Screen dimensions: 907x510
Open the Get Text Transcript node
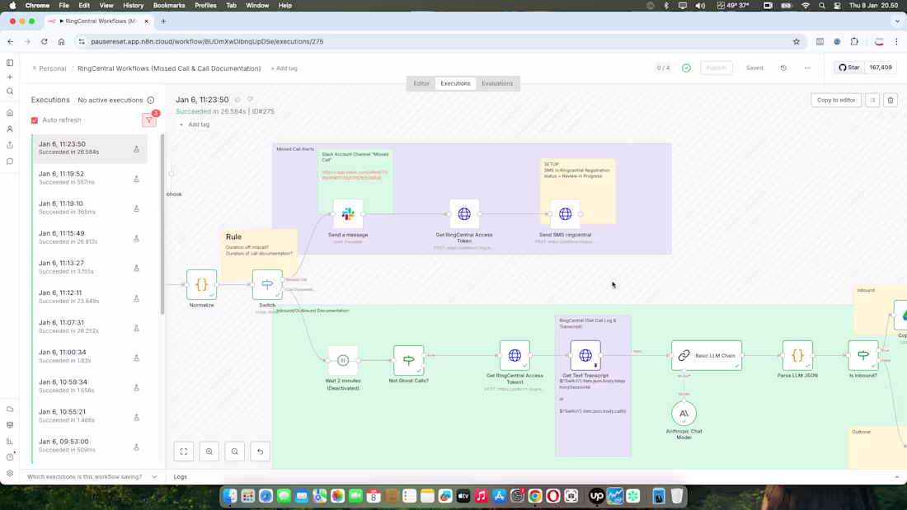coord(585,355)
